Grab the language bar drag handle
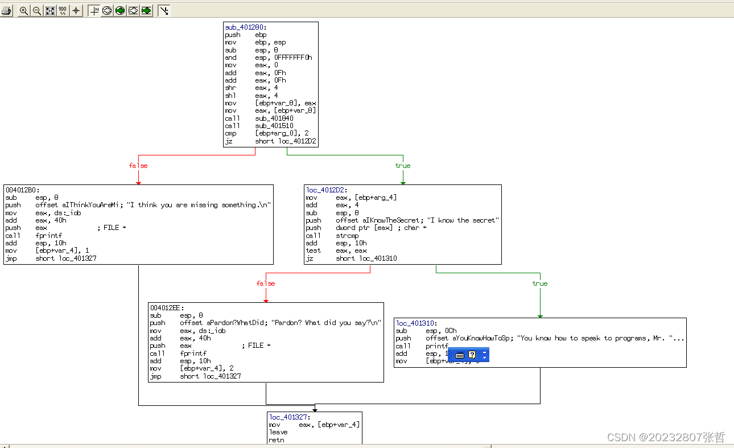Viewport: 734px width, 448px height. 451,355
